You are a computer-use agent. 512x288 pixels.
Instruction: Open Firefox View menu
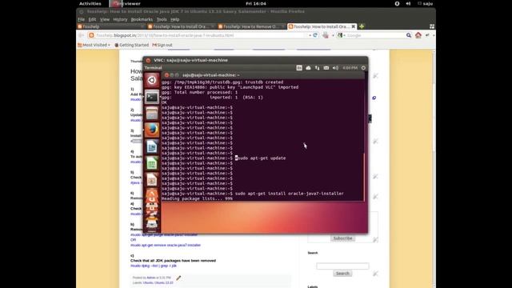(105, 19)
